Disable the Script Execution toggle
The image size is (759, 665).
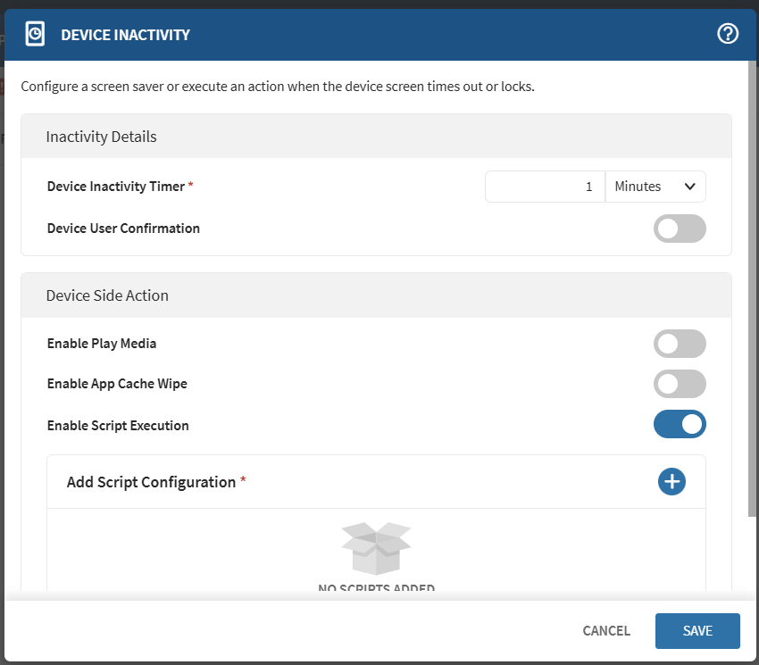tap(680, 425)
